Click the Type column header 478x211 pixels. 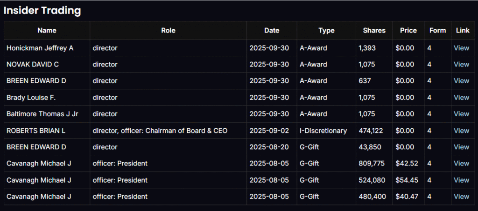pyautogui.click(x=326, y=31)
